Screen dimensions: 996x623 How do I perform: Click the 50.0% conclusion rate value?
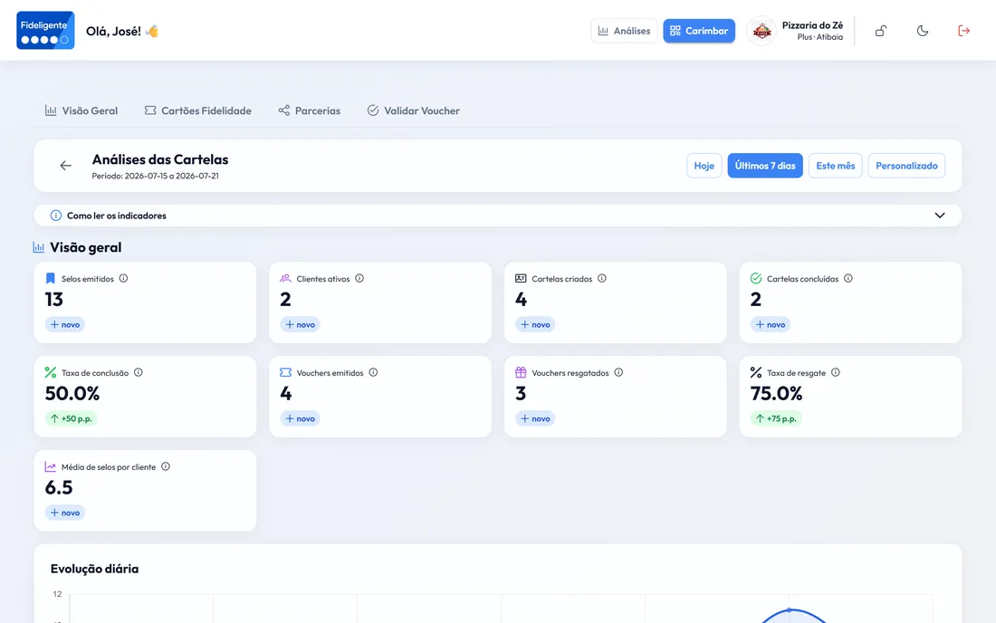(x=72, y=394)
